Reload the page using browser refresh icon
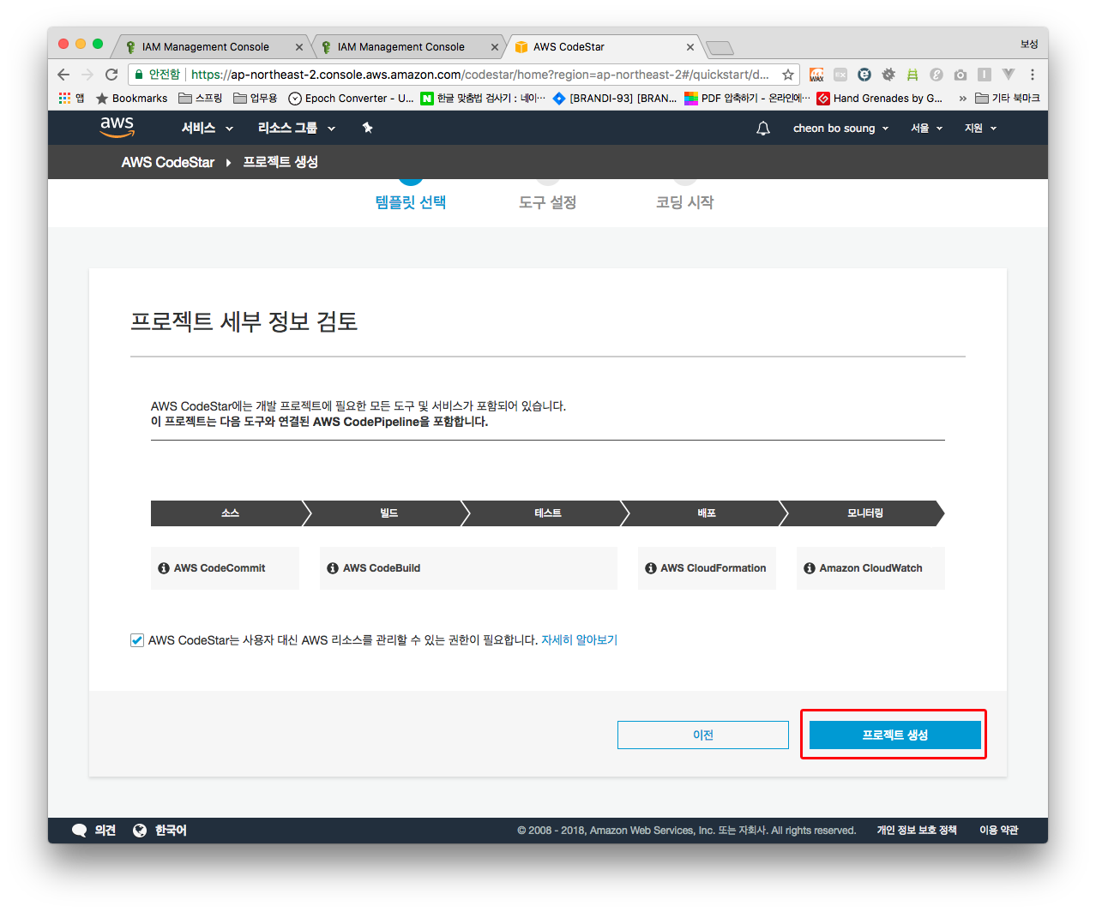The height and width of the screenshot is (912, 1096). 111,75
